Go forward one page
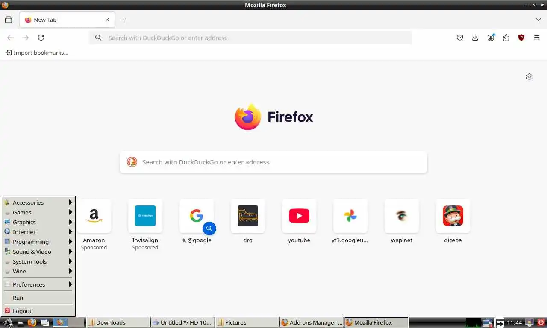Screen dimensions: 547x328 pyautogui.click(x=26, y=38)
